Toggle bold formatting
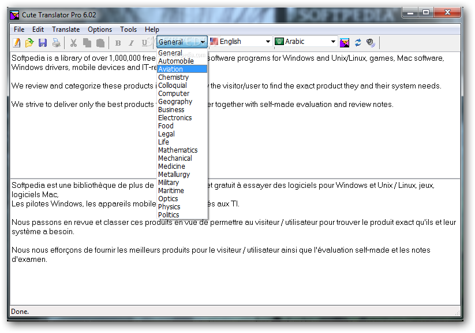 (118, 43)
